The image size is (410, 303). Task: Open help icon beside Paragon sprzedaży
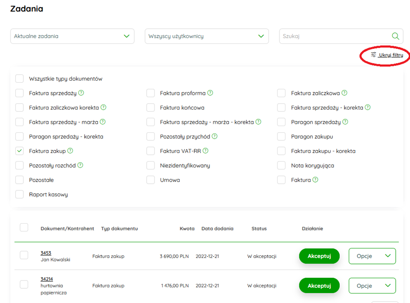coord(345,122)
